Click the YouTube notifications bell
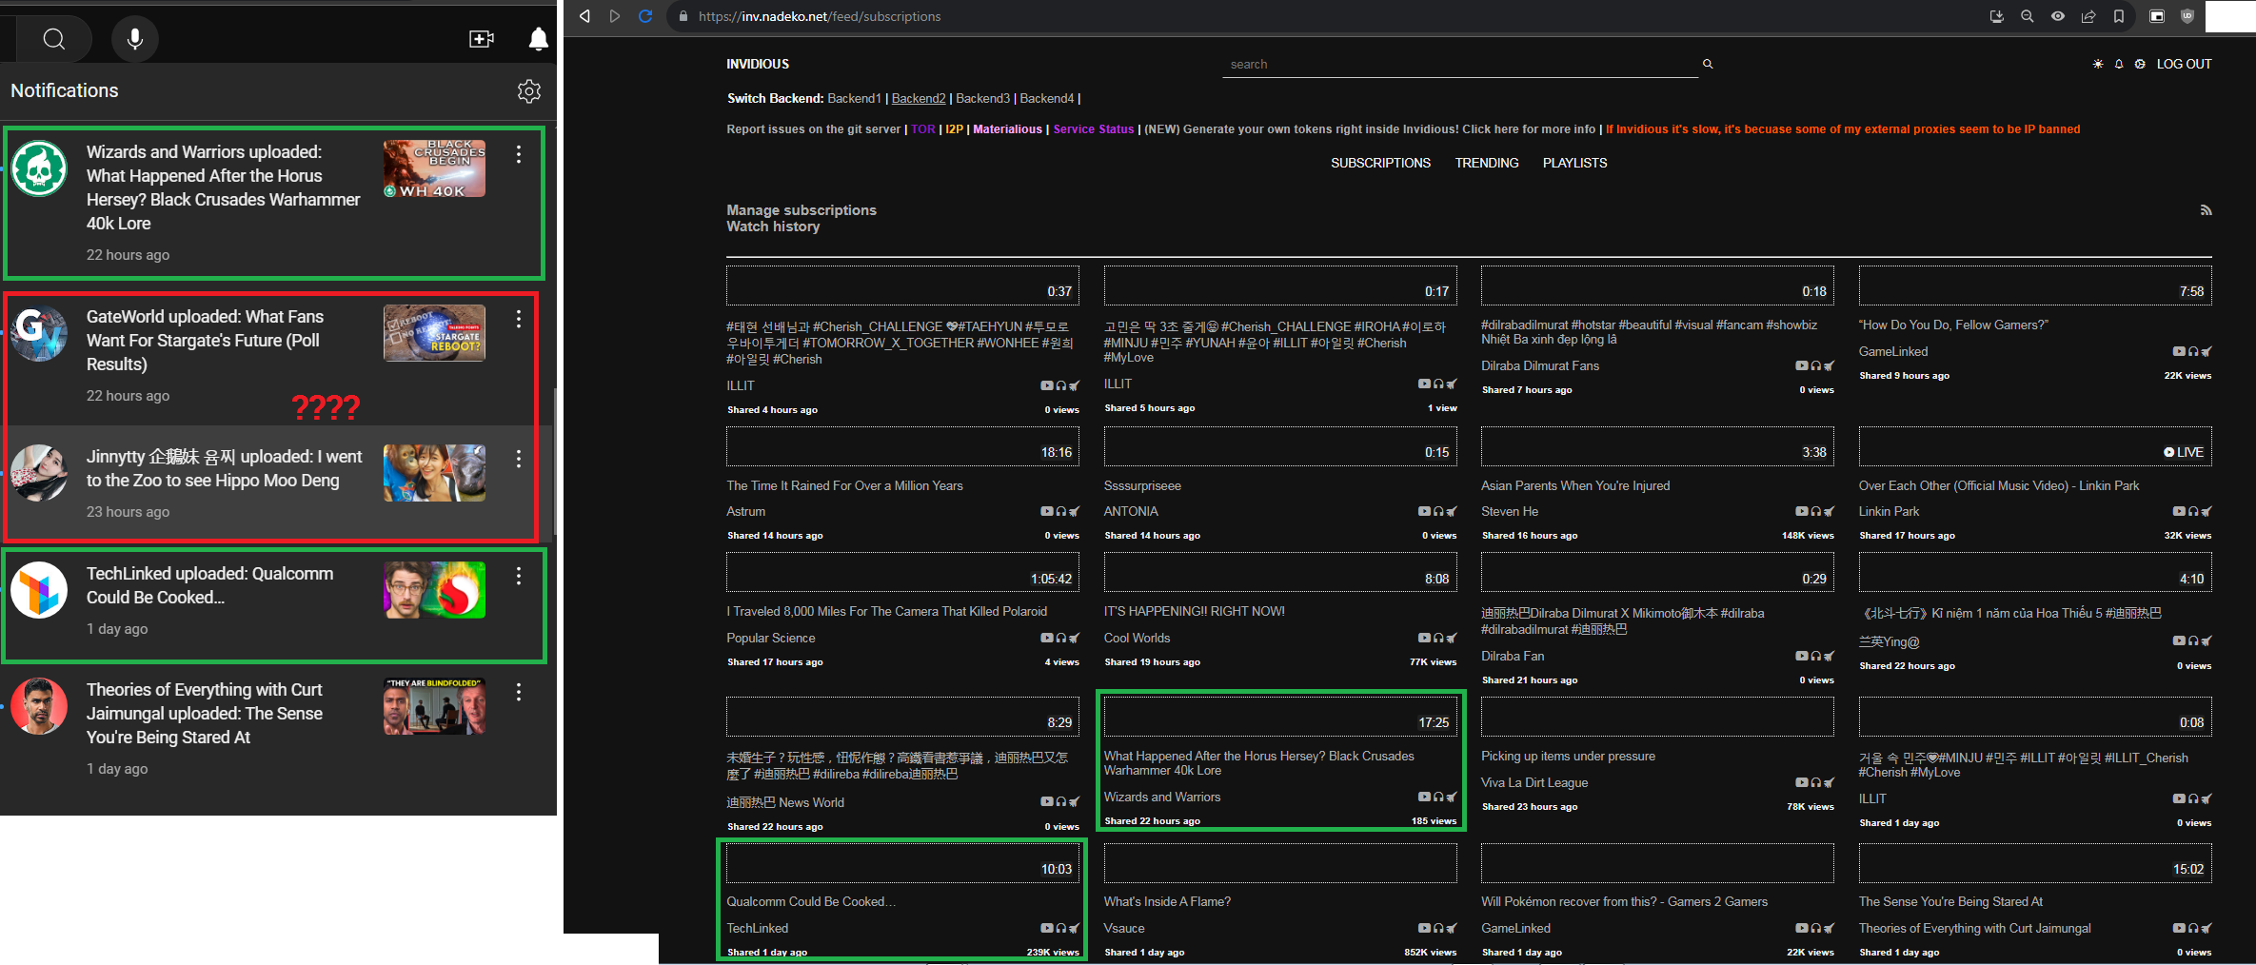This screenshot has height=965, width=2256. click(x=539, y=39)
